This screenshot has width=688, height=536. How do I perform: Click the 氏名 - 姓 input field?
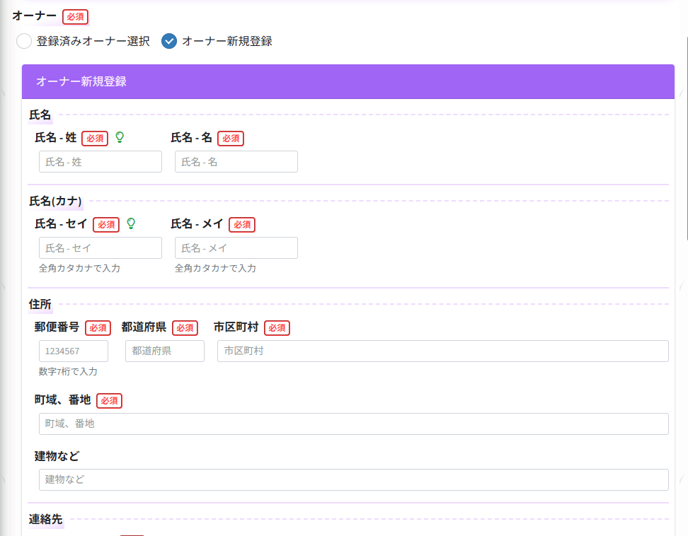(x=101, y=162)
